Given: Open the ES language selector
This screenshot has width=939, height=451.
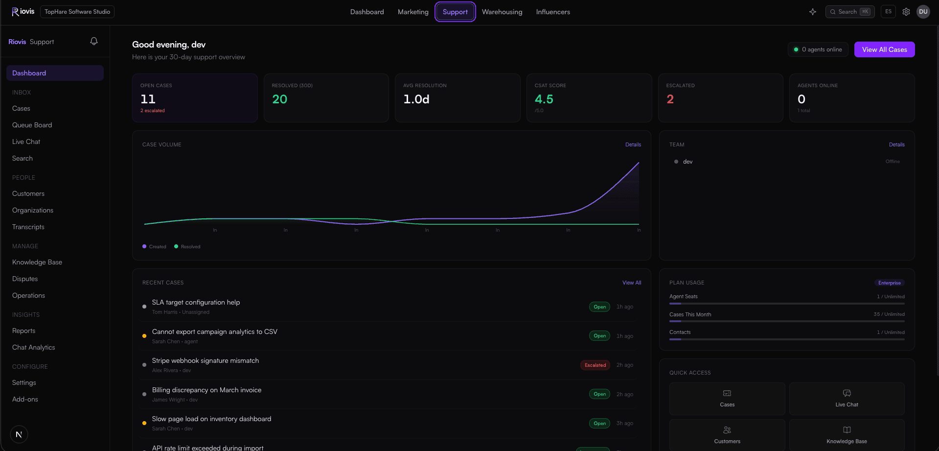Looking at the screenshot, I should coord(888,12).
